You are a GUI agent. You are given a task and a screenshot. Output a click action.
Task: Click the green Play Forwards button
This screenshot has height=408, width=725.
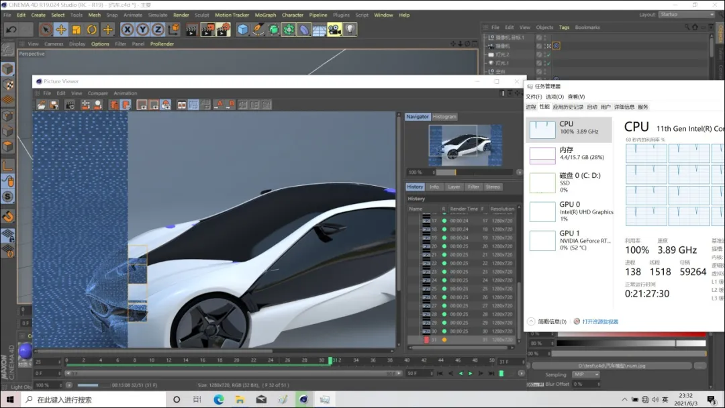[x=470, y=373]
